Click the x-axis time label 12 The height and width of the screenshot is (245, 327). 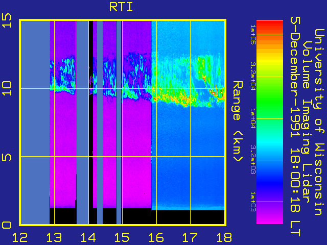[20, 237]
